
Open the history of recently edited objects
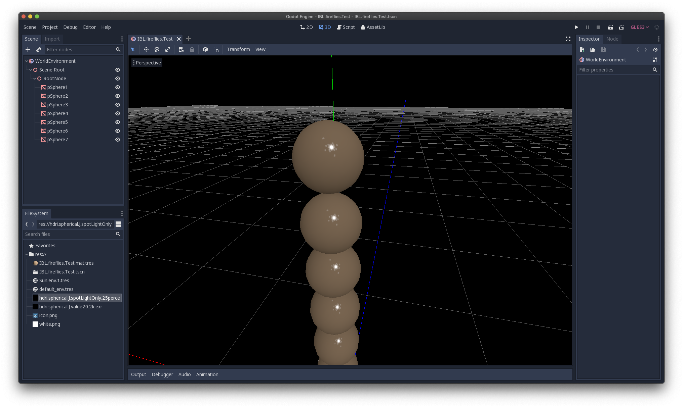(655, 50)
